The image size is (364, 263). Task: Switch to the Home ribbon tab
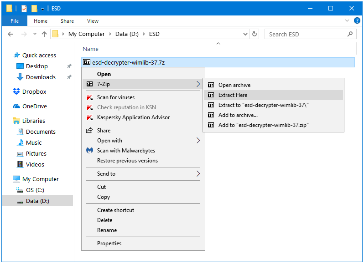41,21
